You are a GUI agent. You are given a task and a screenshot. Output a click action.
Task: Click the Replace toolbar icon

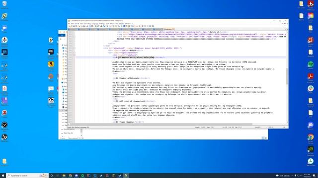coord(104,26)
